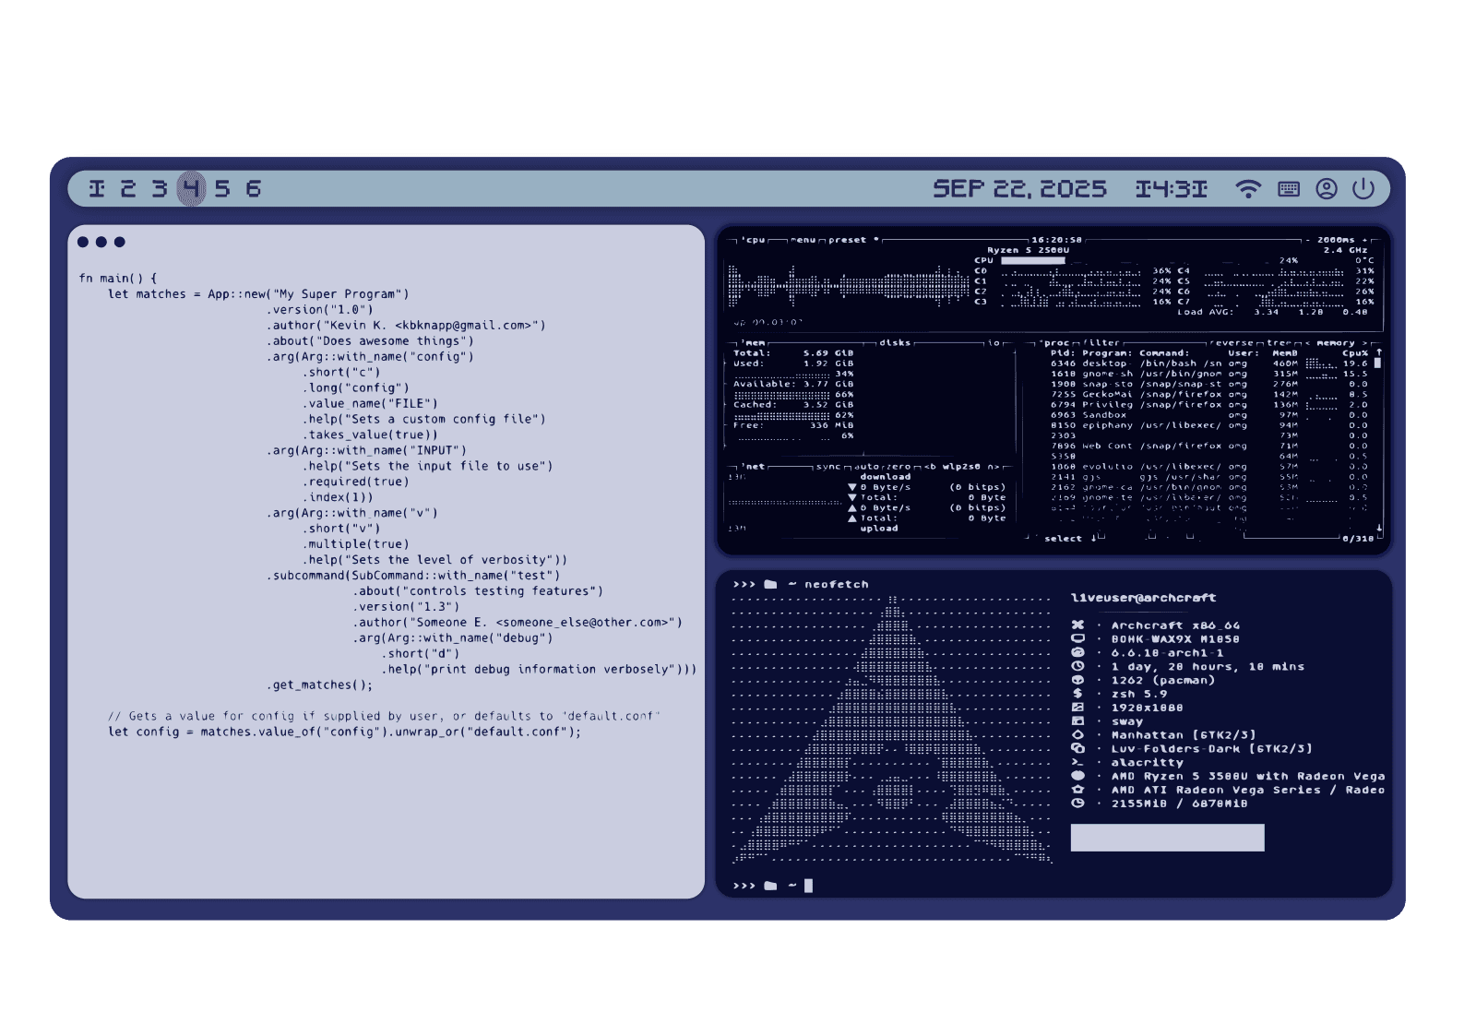The height and width of the screenshot is (1036, 1464).
Task: Click the third black dot in the code window
Action: (120, 242)
